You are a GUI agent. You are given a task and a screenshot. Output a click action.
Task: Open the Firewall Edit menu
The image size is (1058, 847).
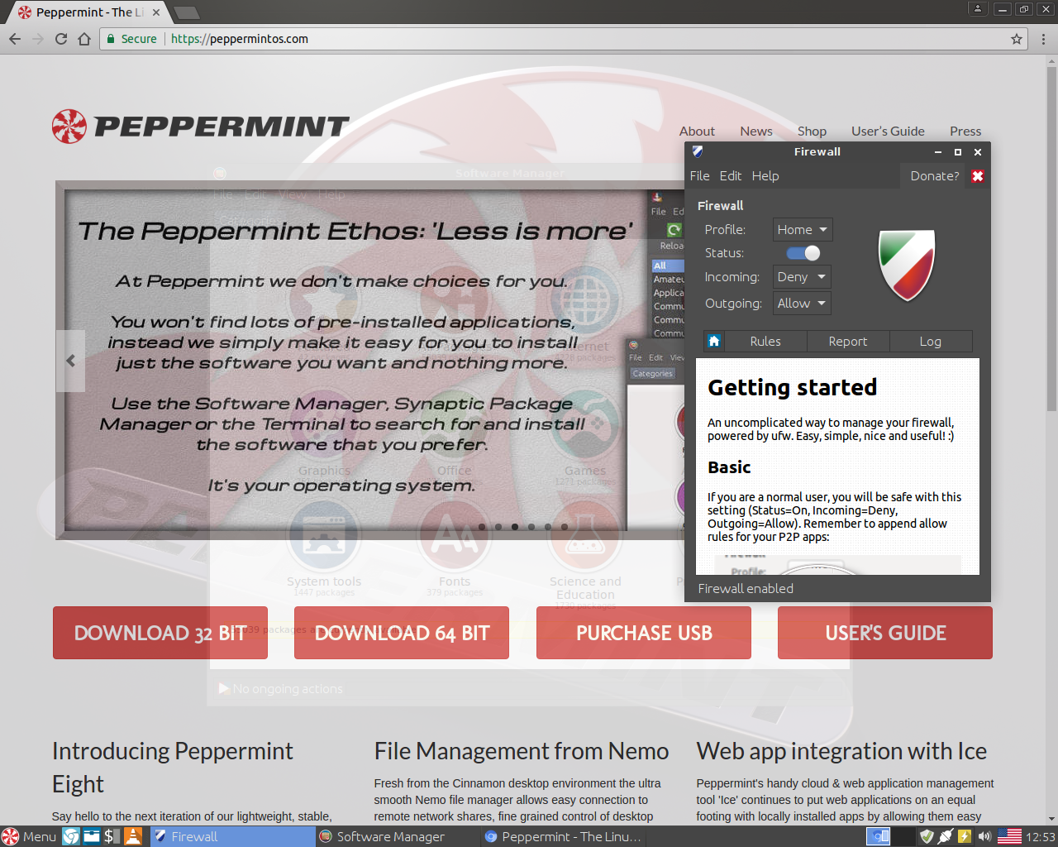731,176
